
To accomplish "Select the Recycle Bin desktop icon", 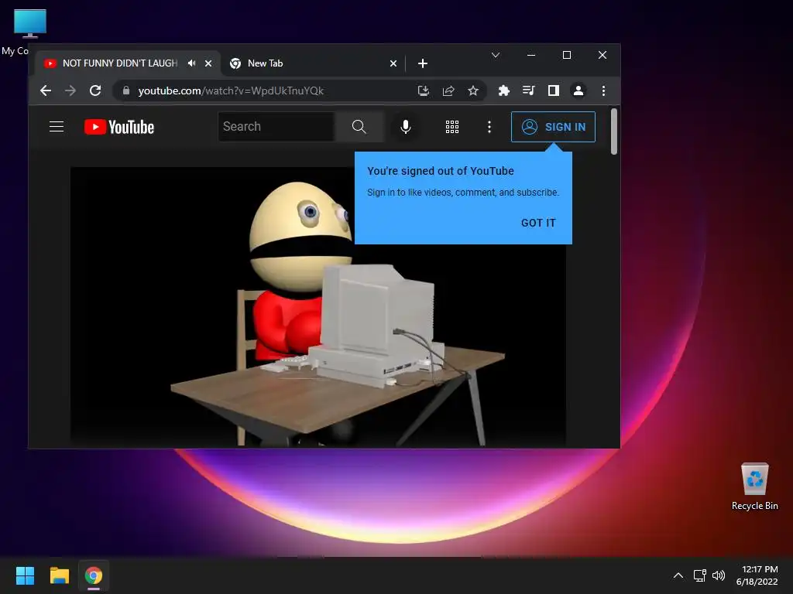I will 754,486.
